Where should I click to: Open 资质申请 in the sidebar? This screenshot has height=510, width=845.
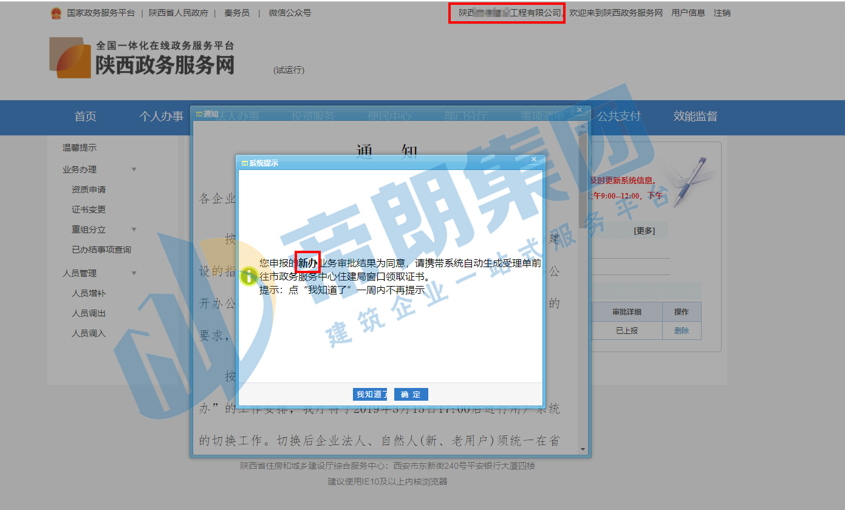point(89,189)
